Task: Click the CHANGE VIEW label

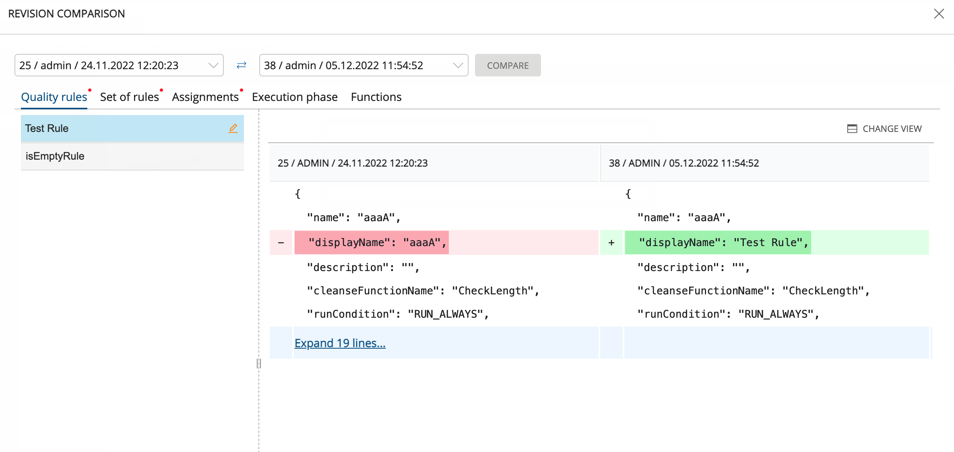Action: point(892,129)
